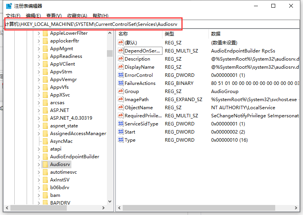Select the AssignedAccessManager tree key
Viewport: 303px width, 215px height.
pyautogui.click(x=78, y=134)
